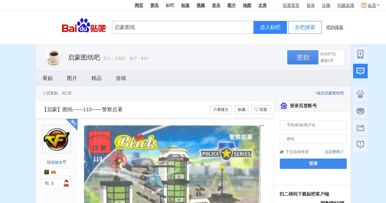Click the CF user avatar
This screenshot has width=386, height=203.
tap(57, 139)
